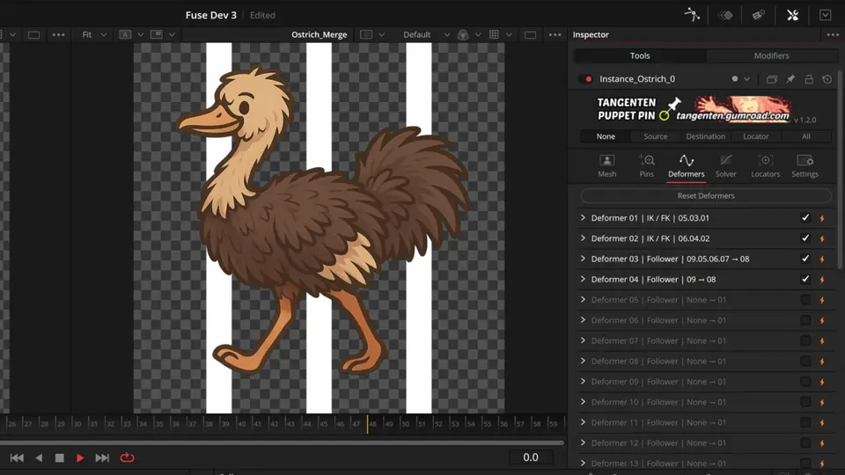Select the Source display option
Viewport: 845px width, 475px height.
click(x=655, y=136)
